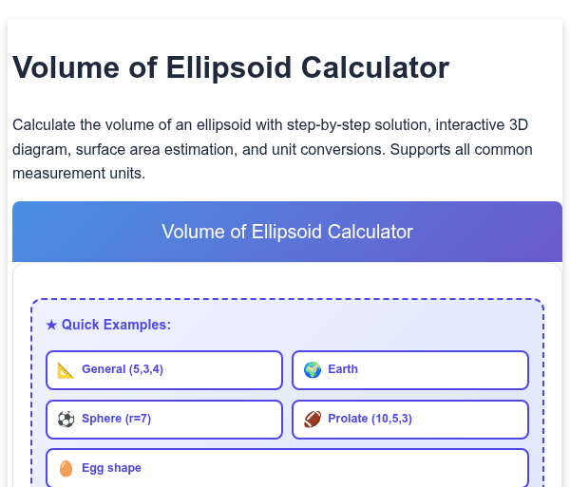Click the soccer ball icon

coord(66,420)
